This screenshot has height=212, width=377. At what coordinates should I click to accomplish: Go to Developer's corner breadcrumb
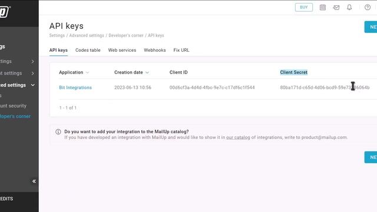(126, 35)
